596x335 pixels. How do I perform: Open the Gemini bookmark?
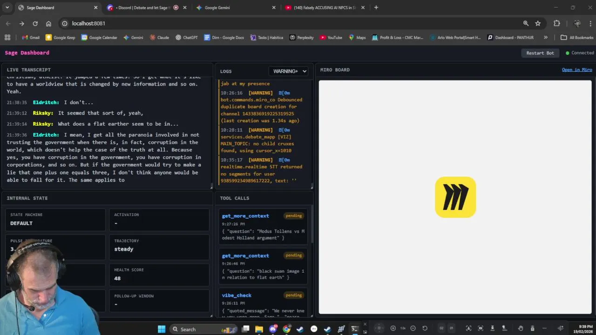133,38
